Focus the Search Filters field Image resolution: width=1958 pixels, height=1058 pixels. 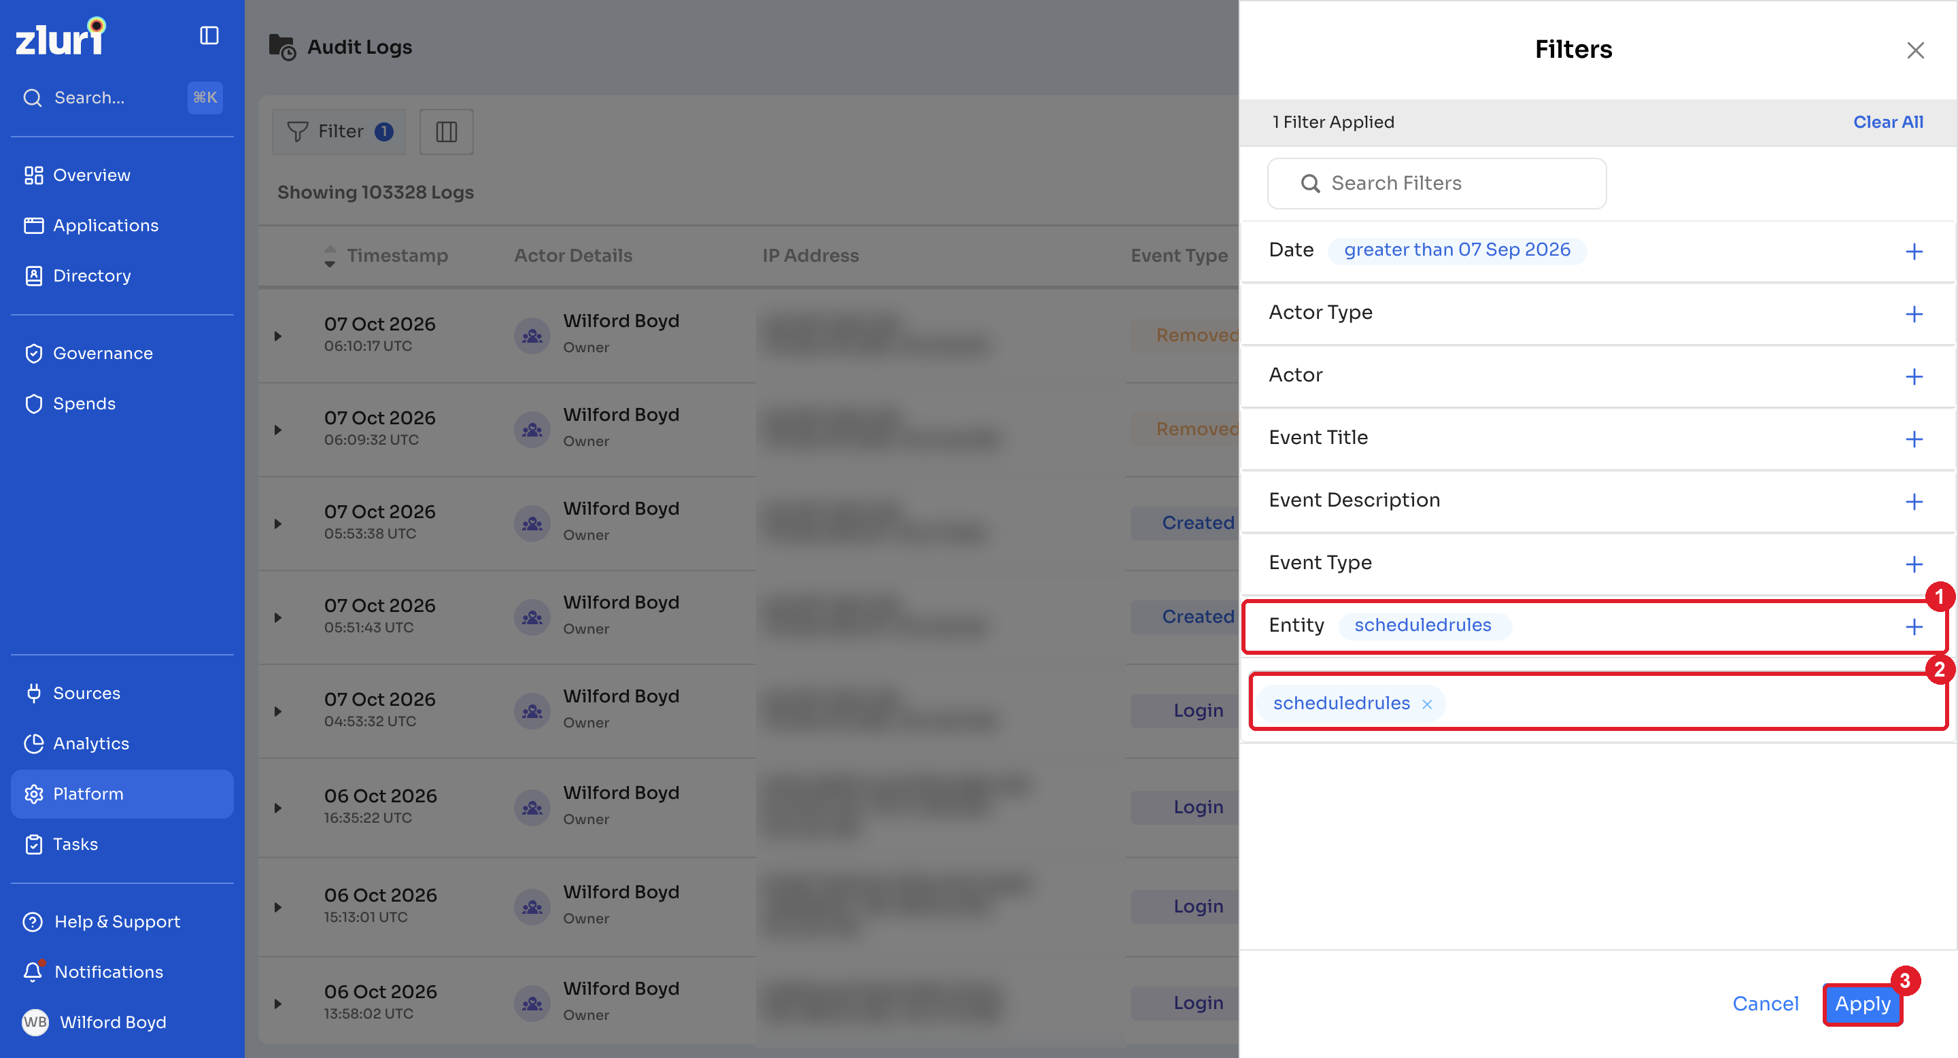point(1437,183)
